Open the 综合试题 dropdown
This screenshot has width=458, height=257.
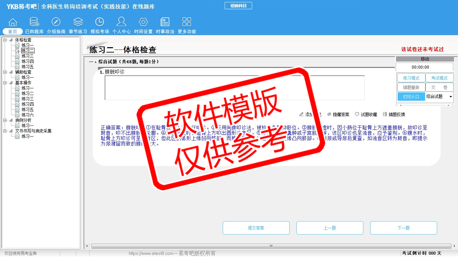pos(439,97)
